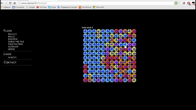The width and height of the screenshot is (196, 110).
Task: Open the Skype bookmark
Action: pyautogui.click(x=52, y=7)
